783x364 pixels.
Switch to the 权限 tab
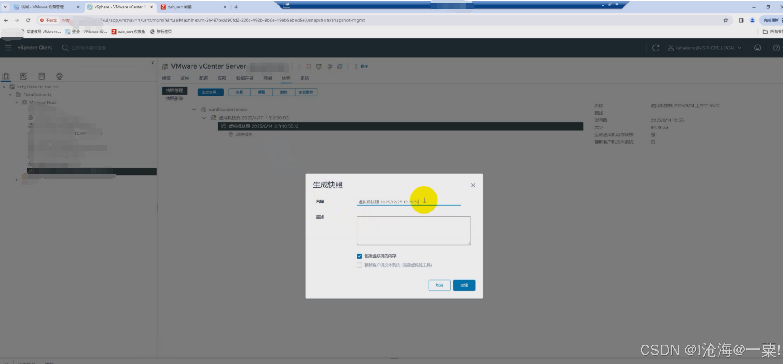point(222,78)
